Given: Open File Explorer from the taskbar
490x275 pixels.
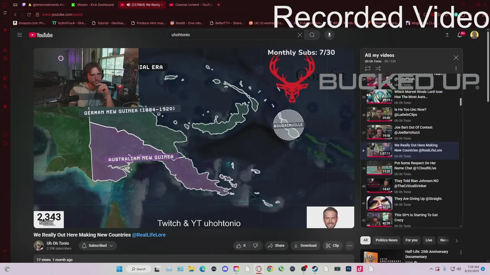Looking at the screenshot, I should coord(191,269).
